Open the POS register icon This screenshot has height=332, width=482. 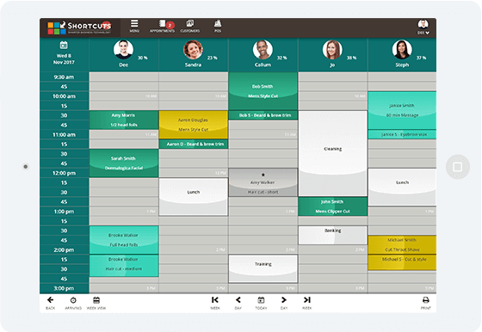pos(218,26)
